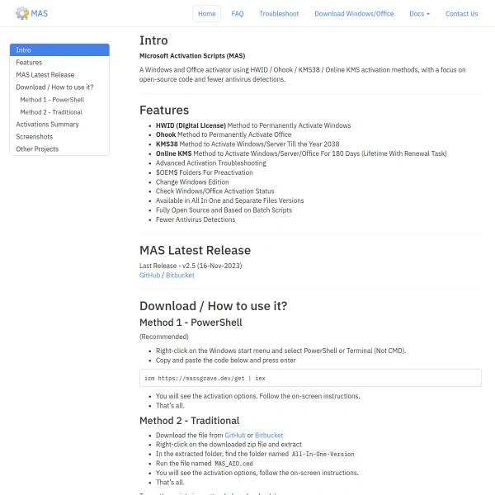Go to the FAQ page

[238, 13]
